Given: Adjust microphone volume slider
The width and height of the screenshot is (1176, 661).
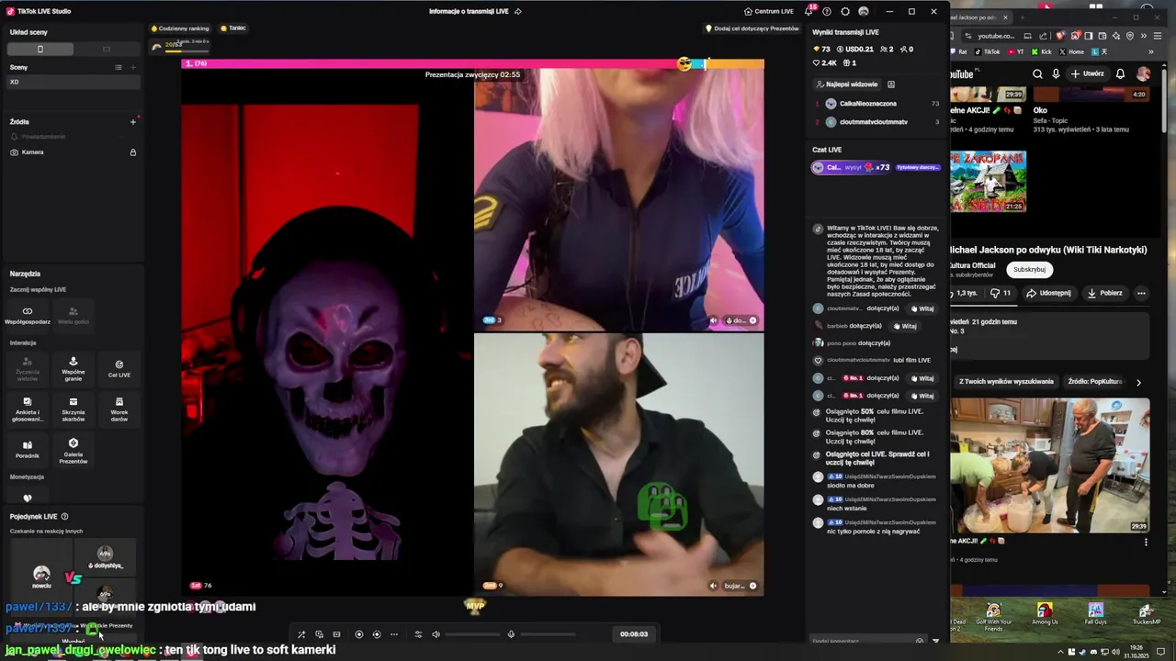Looking at the screenshot, I should tap(548, 634).
